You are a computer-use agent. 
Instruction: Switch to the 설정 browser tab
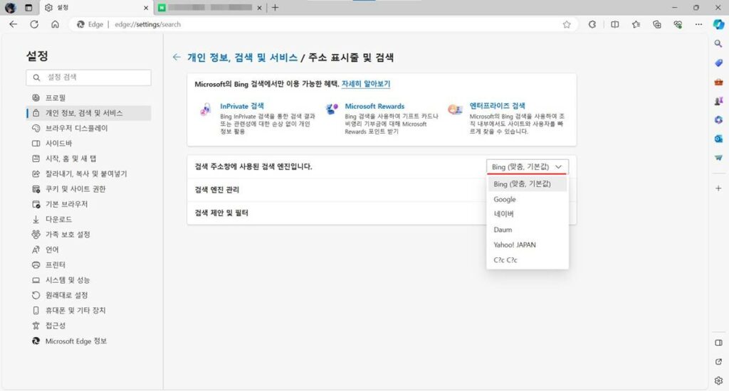point(97,8)
